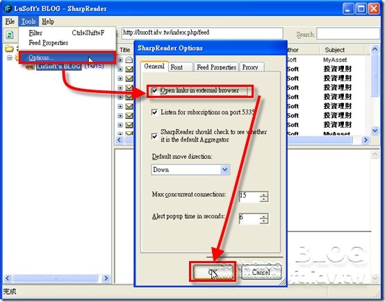Toggle Open links in external browser checkbox
The height and width of the screenshot is (302, 385).
tap(154, 90)
